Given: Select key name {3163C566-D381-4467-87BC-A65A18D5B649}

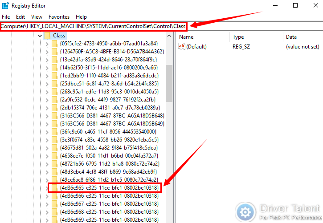Looking at the screenshot, I should pos(112,124).
